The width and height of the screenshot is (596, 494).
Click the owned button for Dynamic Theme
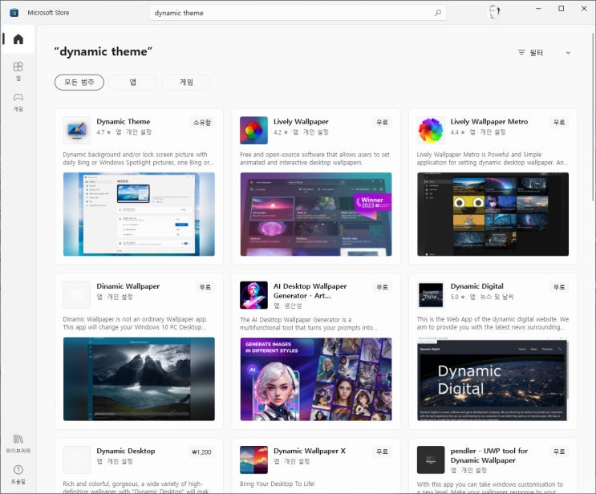202,123
